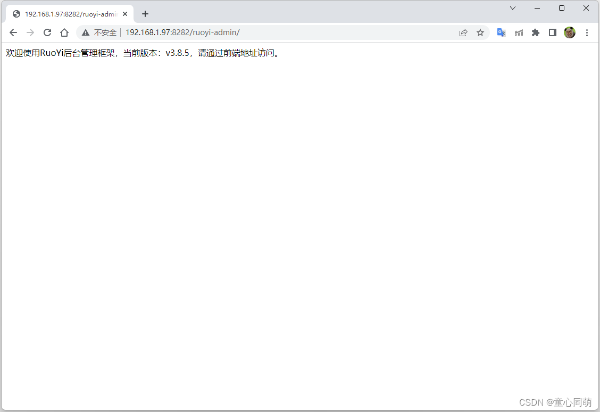Close the ruoyi-admin tab
This screenshot has height=412, width=600.
[x=125, y=14]
